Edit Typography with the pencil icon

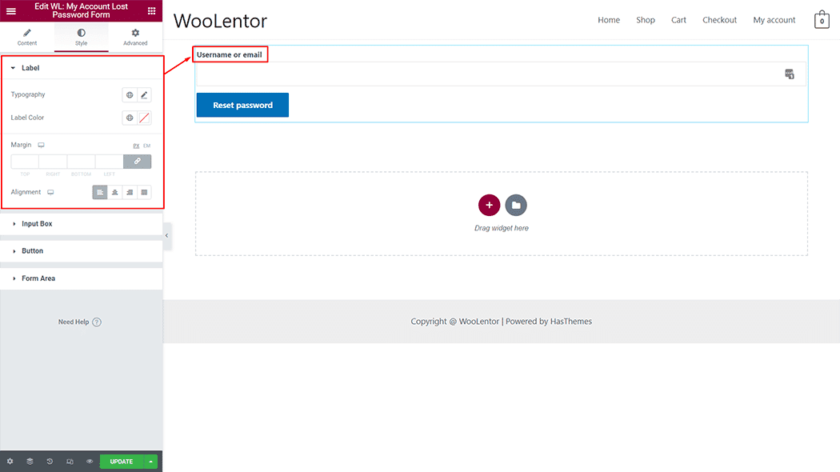click(x=144, y=95)
